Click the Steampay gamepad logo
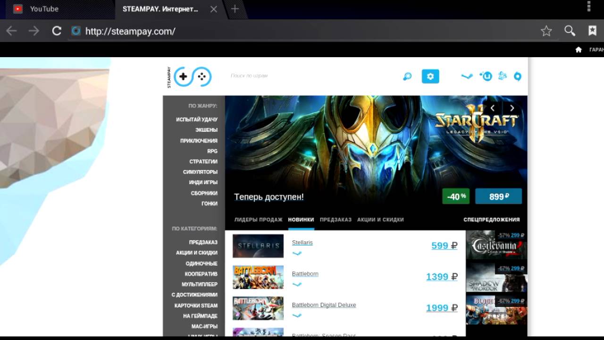The width and height of the screenshot is (604, 340). (x=193, y=76)
